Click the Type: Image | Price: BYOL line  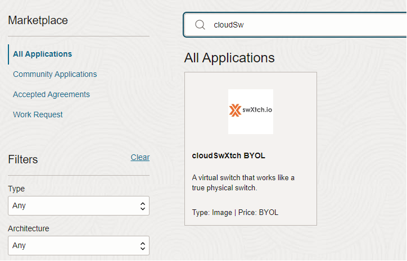tap(235, 212)
